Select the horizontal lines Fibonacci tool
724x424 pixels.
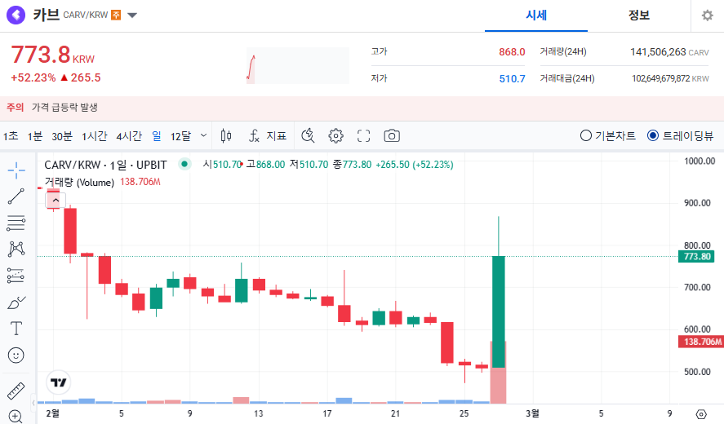[16, 223]
